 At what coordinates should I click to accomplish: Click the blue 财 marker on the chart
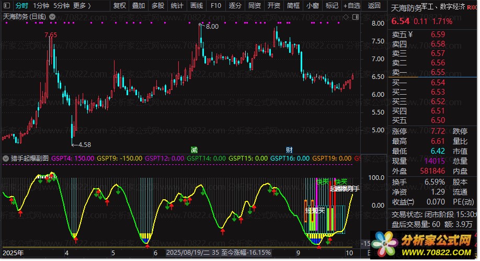click(x=289, y=149)
